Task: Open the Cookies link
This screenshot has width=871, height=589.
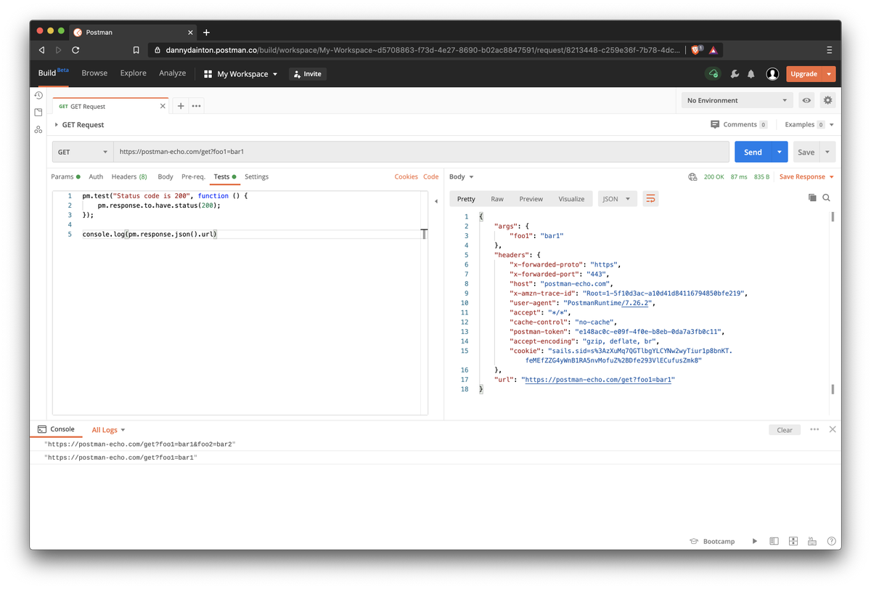Action: (x=406, y=176)
